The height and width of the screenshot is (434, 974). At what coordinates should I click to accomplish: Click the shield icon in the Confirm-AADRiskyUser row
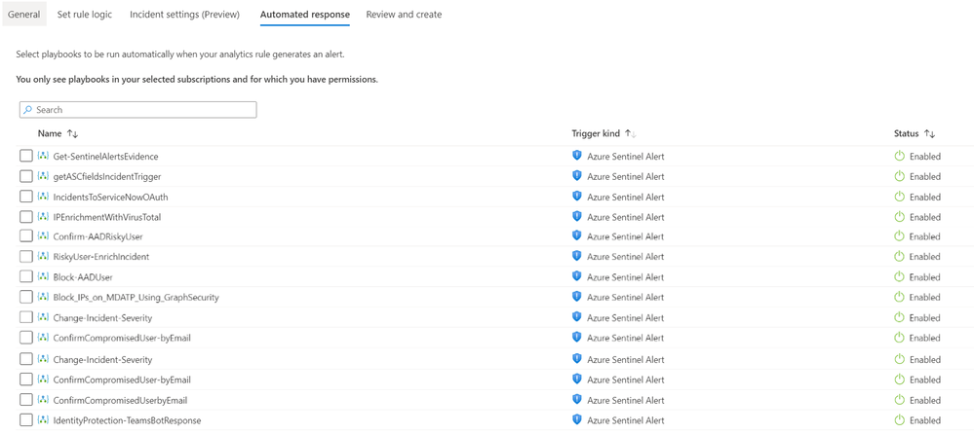point(576,235)
